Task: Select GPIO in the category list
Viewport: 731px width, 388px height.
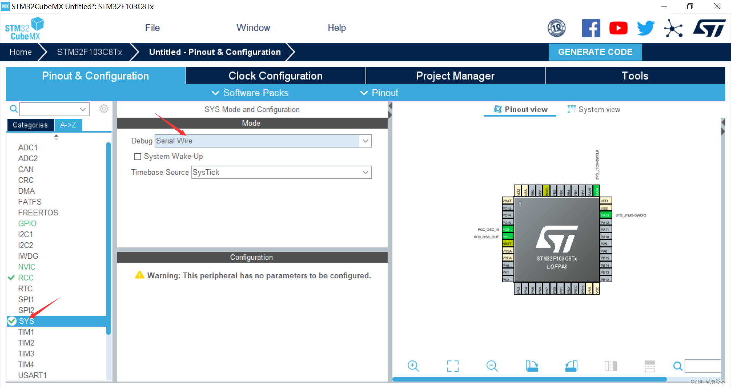Action: tap(27, 224)
